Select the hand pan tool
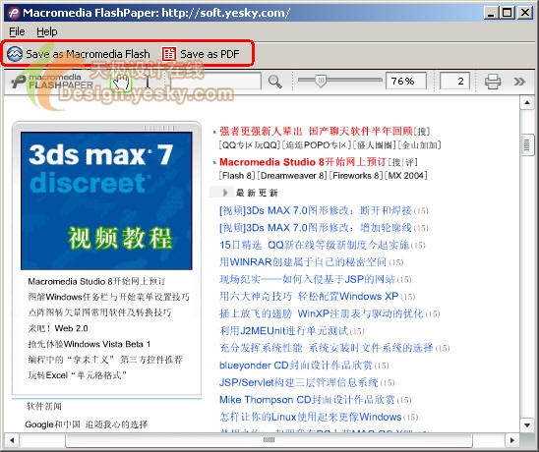 click(x=121, y=83)
